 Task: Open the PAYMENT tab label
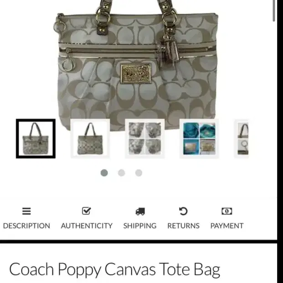pyautogui.click(x=227, y=226)
